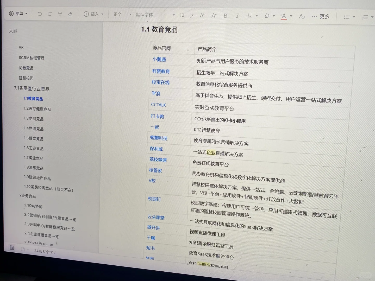Open the highlight color tool

point(267,16)
